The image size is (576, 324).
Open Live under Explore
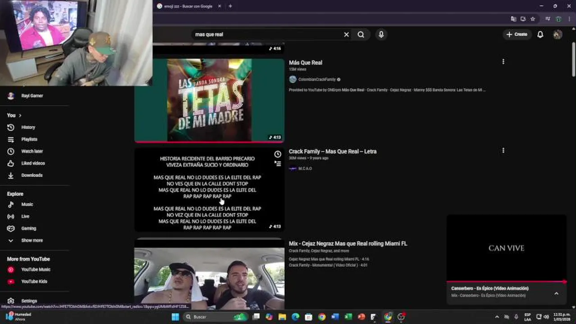25,216
